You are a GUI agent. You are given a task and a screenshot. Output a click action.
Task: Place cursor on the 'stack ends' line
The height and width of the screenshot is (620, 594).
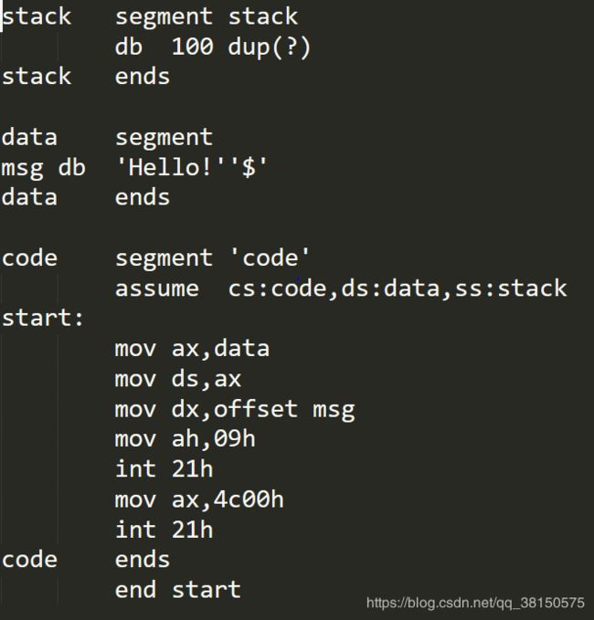click(86, 77)
